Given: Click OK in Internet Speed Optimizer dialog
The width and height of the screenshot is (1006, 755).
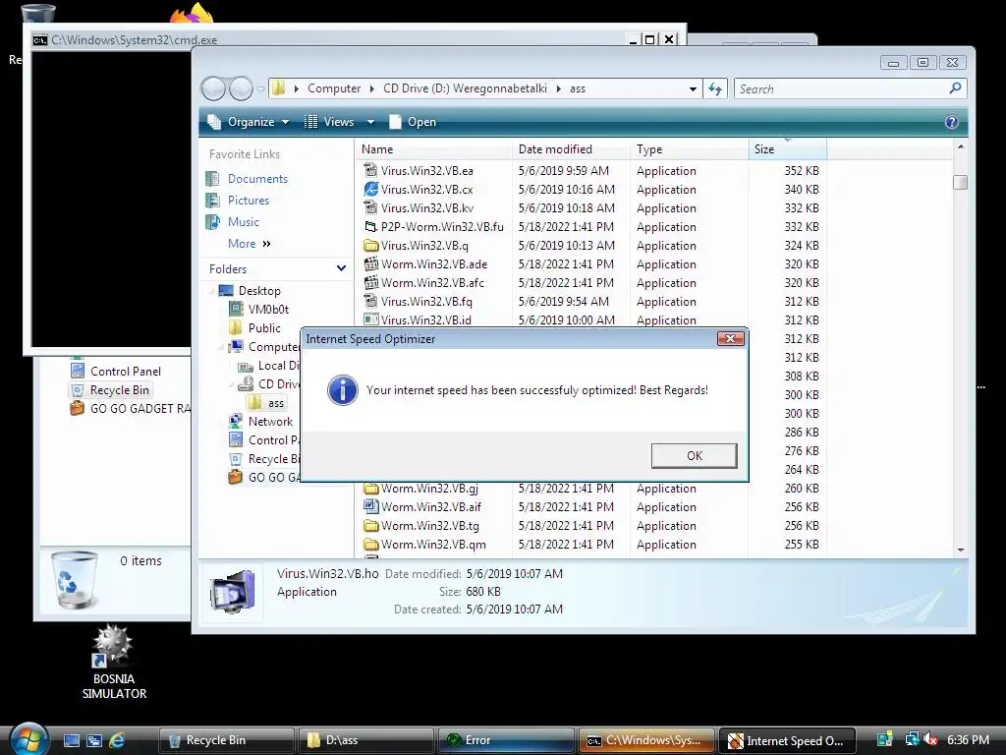Looking at the screenshot, I should click(694, 456).
